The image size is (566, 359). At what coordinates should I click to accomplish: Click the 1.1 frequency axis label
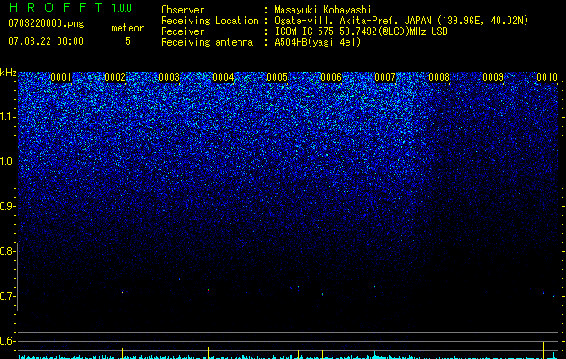(8, 117)
